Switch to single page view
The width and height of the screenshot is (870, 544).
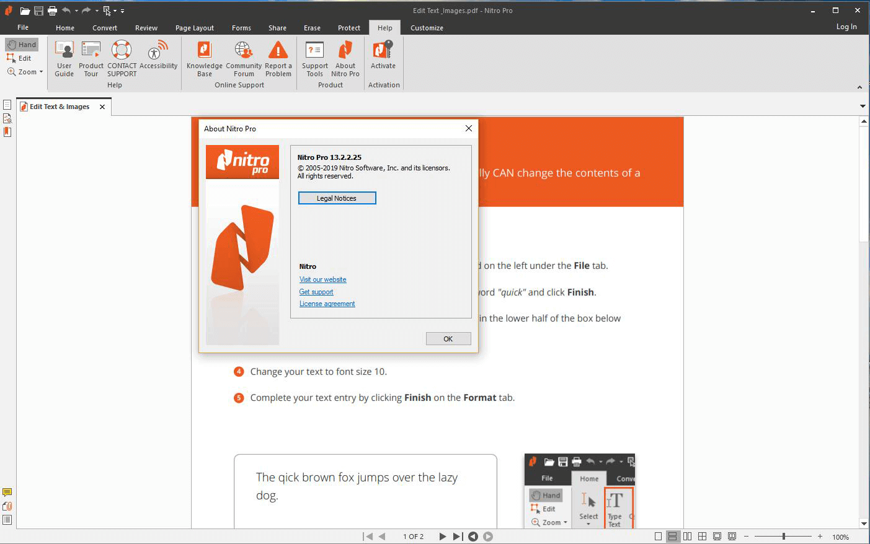coord(659,537)
